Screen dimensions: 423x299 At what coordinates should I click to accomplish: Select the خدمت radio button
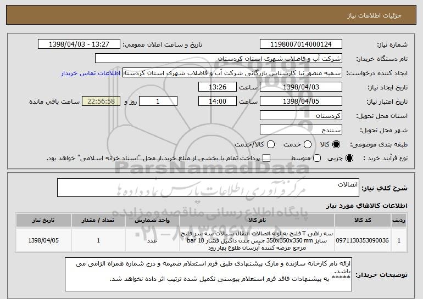[308, 145]
